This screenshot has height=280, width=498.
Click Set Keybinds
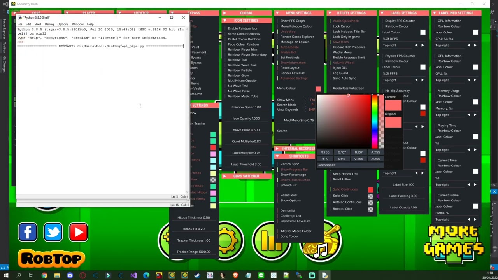[290, 58]
